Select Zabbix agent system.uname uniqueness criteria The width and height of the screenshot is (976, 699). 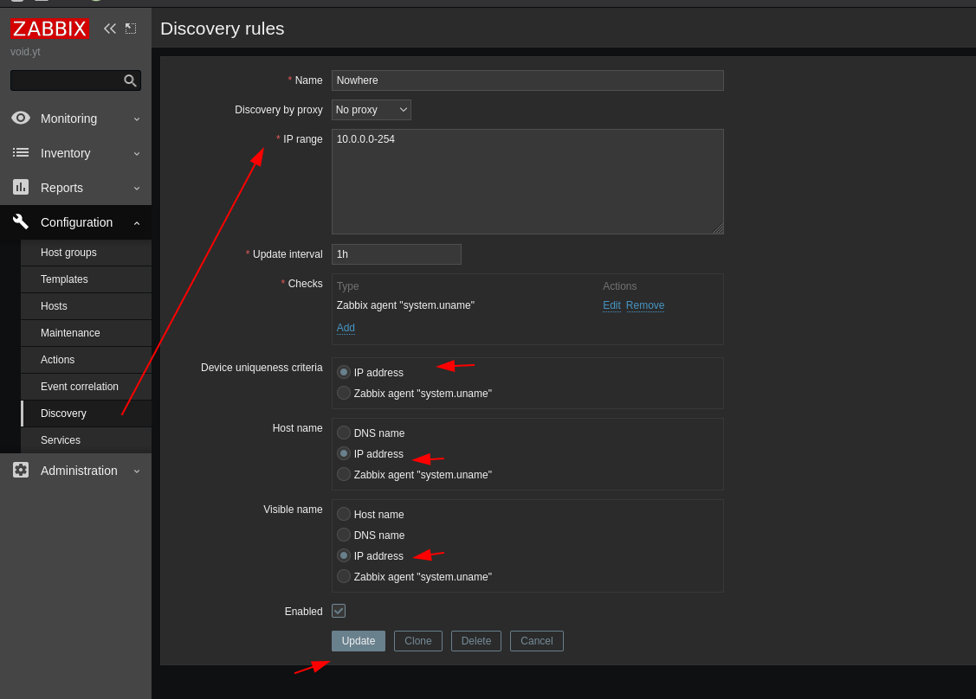click(344, 393)
